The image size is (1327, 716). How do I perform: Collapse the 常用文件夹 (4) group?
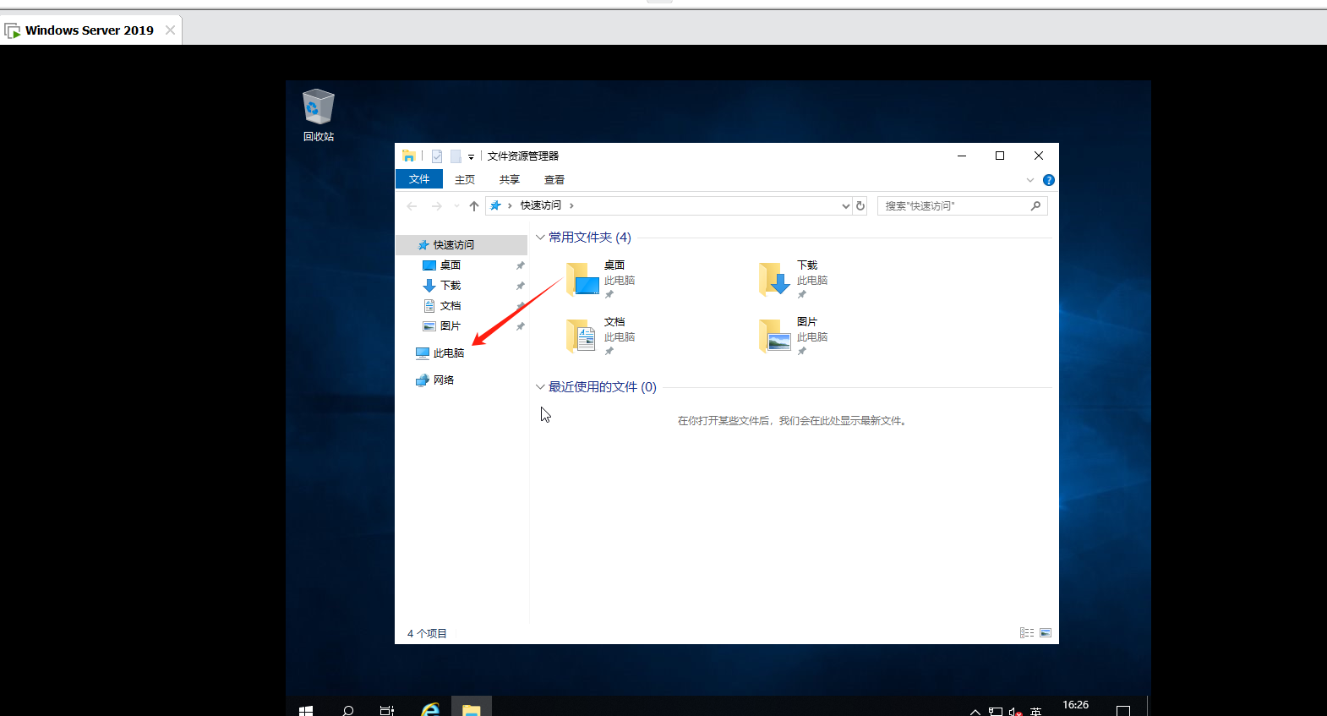(540, 238)
